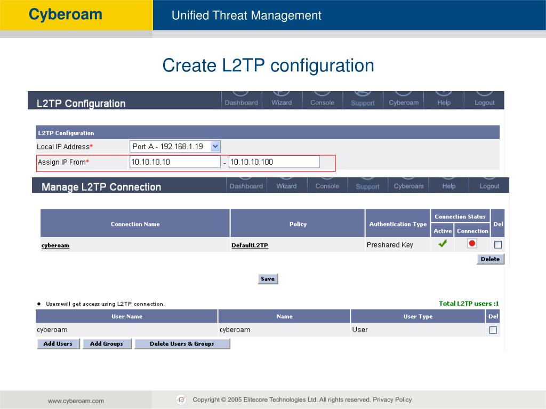The width and height of the screenshot is (546, 409).
Task: Open Console in Manage L2TP Connection bar
Action: point(327,185)
